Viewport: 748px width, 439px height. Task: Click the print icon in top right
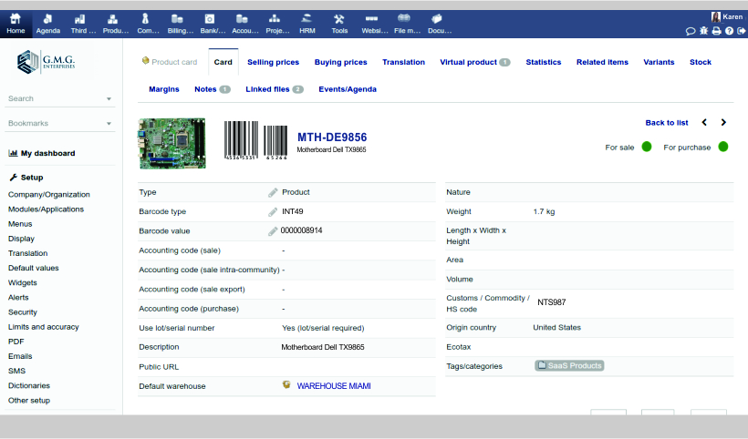[x=716, y=31]
